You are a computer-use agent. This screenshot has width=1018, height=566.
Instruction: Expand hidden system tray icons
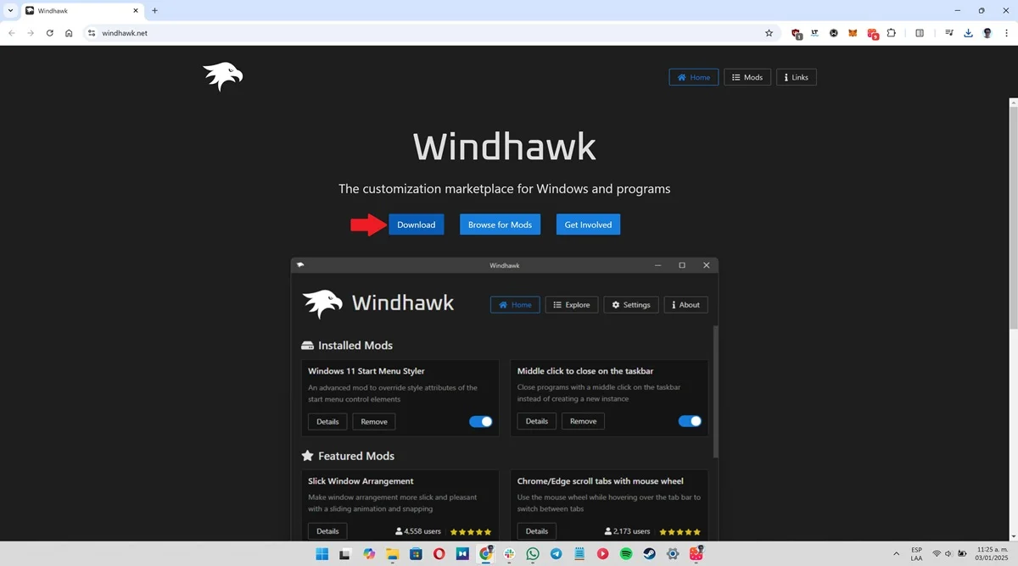[x=896, y=554]
